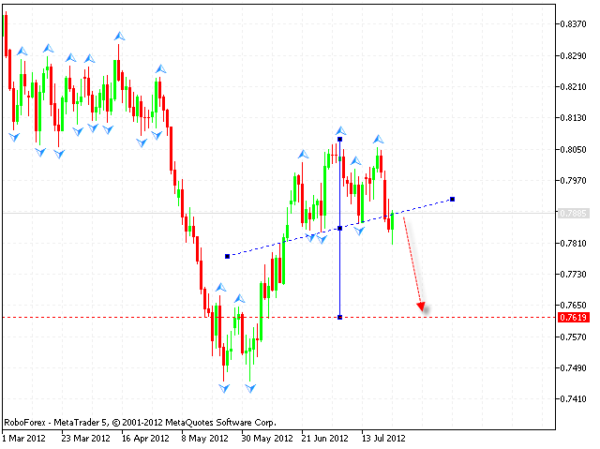
Task: Select the anchor where neckline crosses vertical line
Action: coord(339,229)
